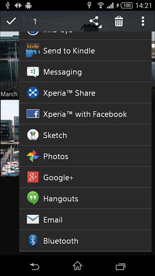Select the Email share option text
155x276 pixels.
tap(53, 220)
